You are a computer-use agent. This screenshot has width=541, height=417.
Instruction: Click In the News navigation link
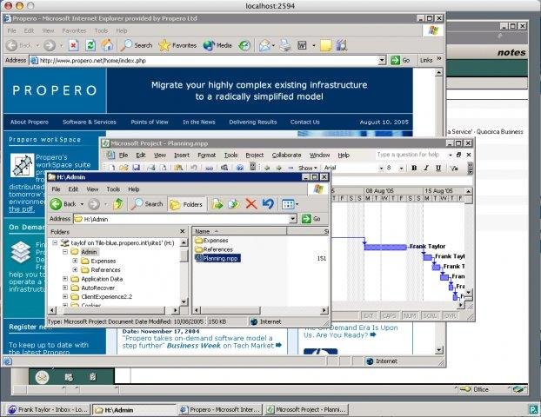pos(199,122)
